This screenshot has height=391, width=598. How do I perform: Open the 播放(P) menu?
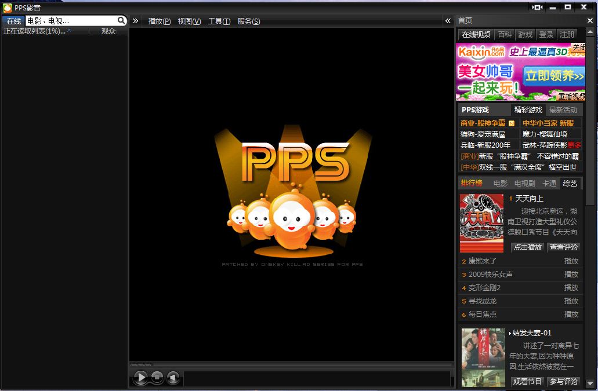pos(160,21)
